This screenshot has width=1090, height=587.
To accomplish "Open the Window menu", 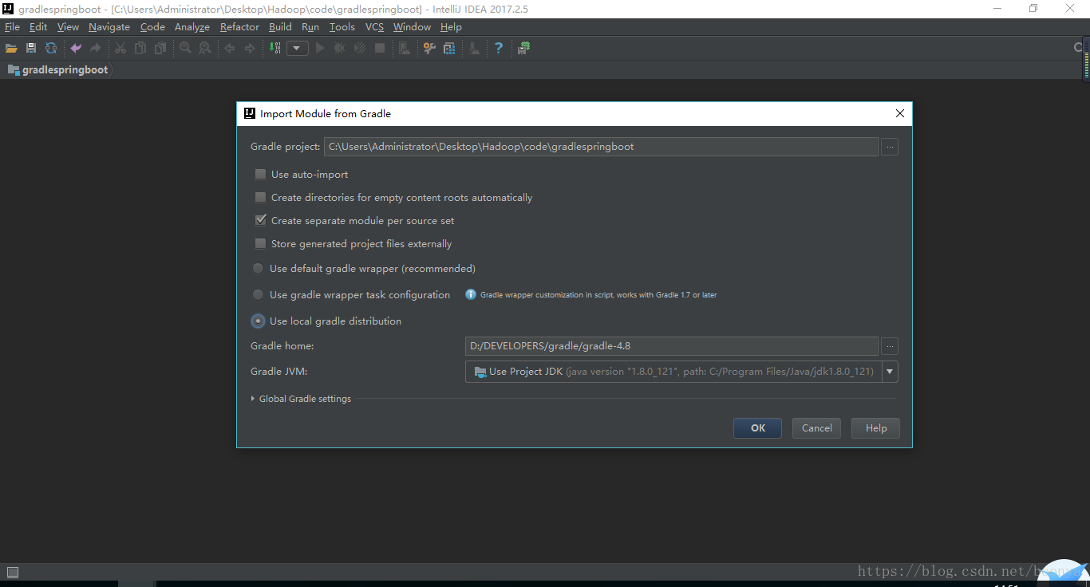I will [412, 27].
